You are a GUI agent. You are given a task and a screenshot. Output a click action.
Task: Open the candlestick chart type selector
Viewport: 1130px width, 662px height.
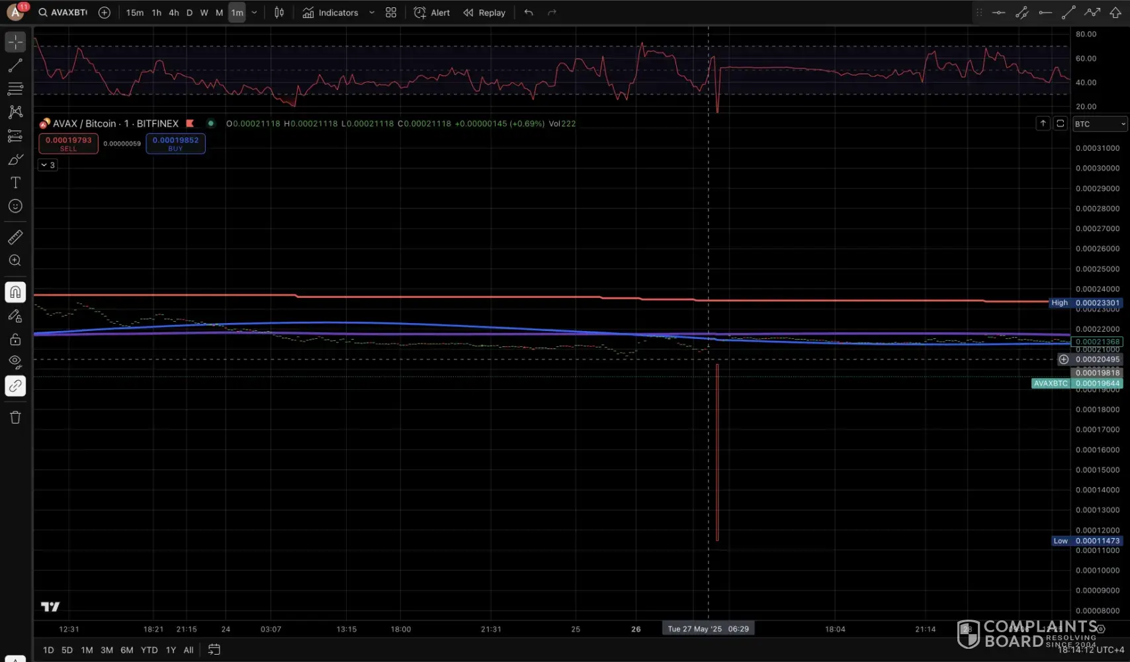279,13
